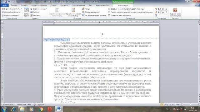Screen dimensions: 200x112
Task: Switch to Full Screen Reading view icon
Action: point(165,105)
